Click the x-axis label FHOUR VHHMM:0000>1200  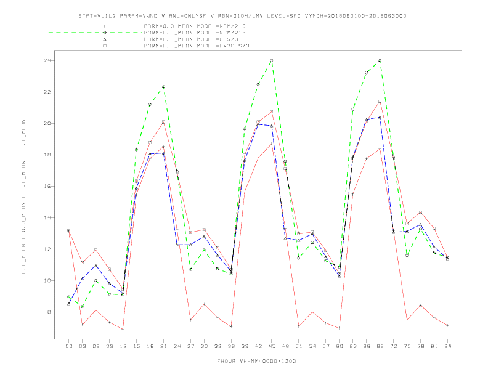tap(256, 361)
